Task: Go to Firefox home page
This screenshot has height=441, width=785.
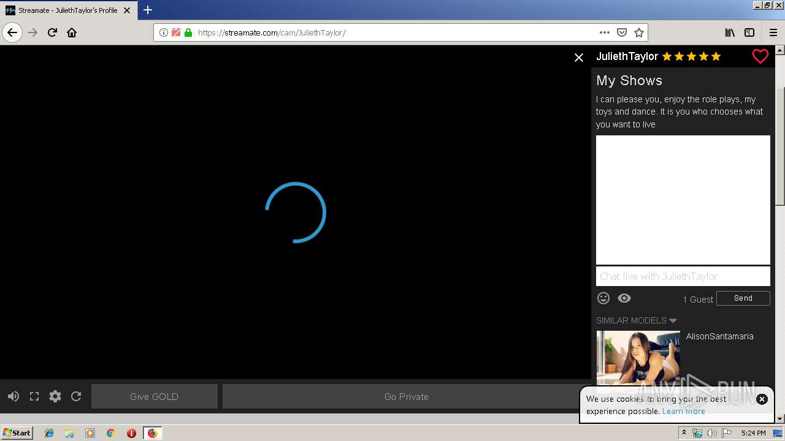Action: click(72, 32)
